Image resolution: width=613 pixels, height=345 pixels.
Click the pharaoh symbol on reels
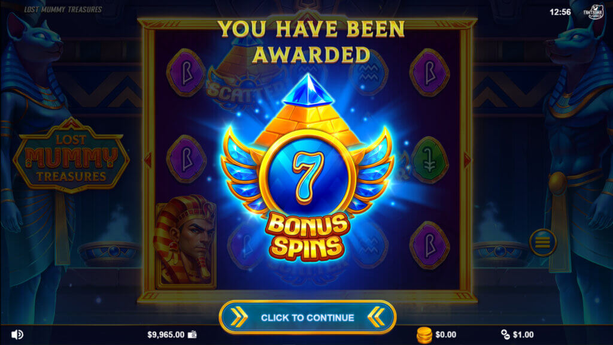(186, 241)
